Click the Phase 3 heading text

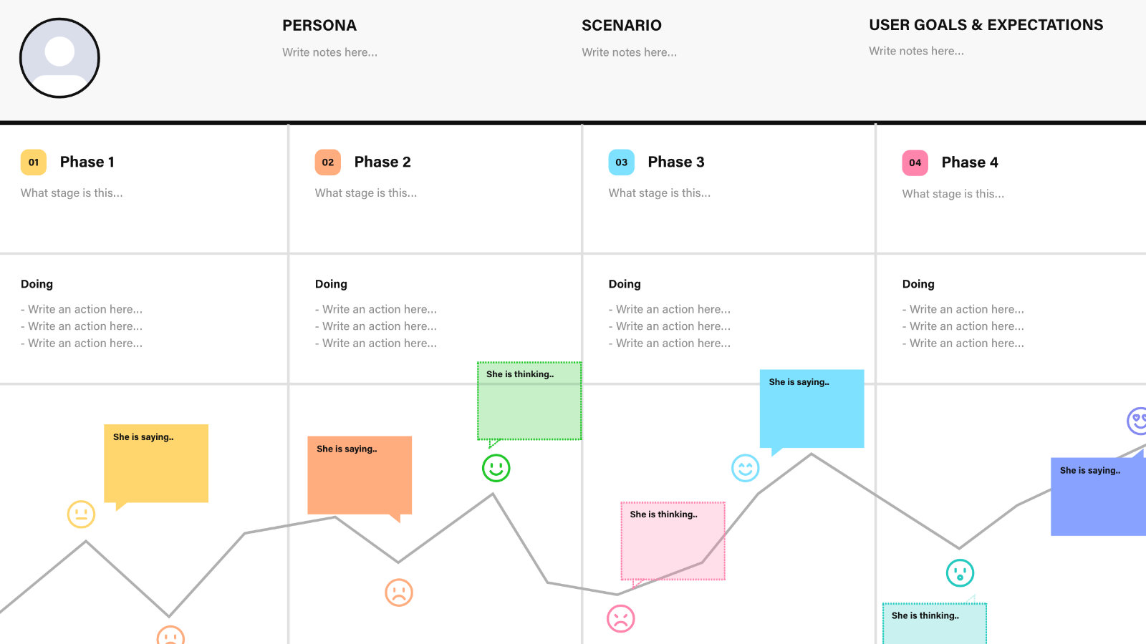pos(676,162)
